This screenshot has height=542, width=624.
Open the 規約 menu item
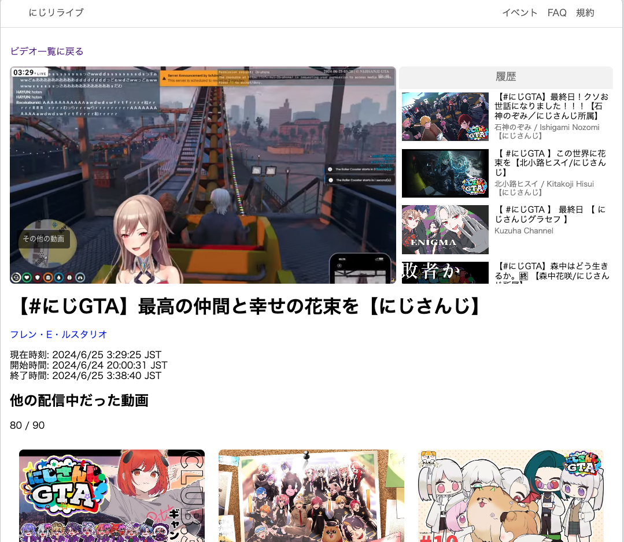coord(585,13)
